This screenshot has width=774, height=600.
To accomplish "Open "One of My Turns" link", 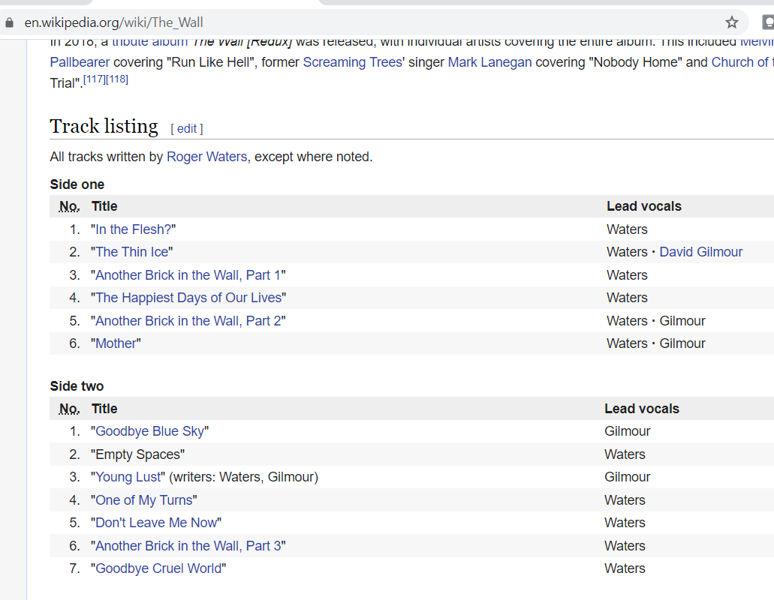I will tap(143, 500).
